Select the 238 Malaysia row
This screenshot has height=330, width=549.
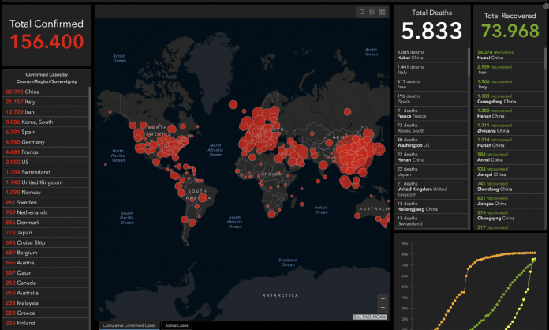46,303
